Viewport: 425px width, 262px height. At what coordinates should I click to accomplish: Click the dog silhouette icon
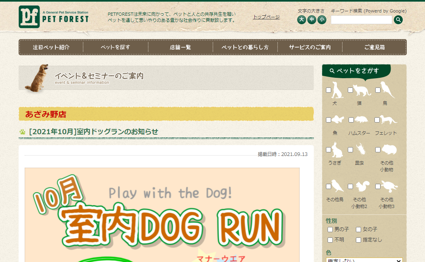coord(337,90)
